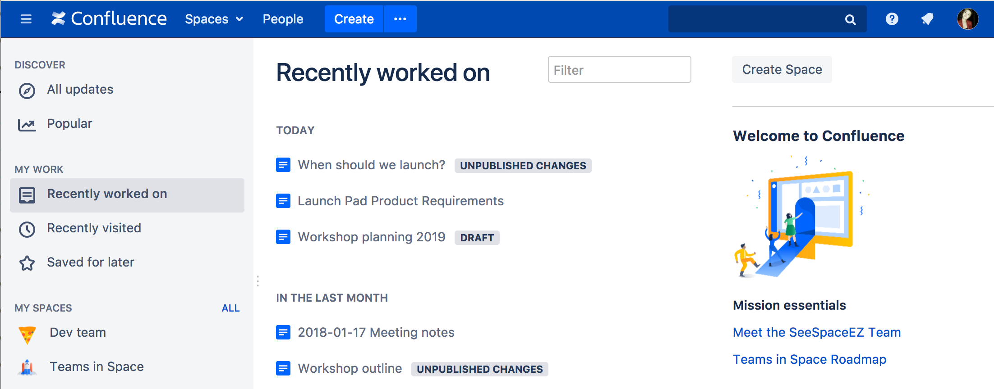The image size is (994, 389).
Task: Go to Saved for later
Action: point(90,262)
